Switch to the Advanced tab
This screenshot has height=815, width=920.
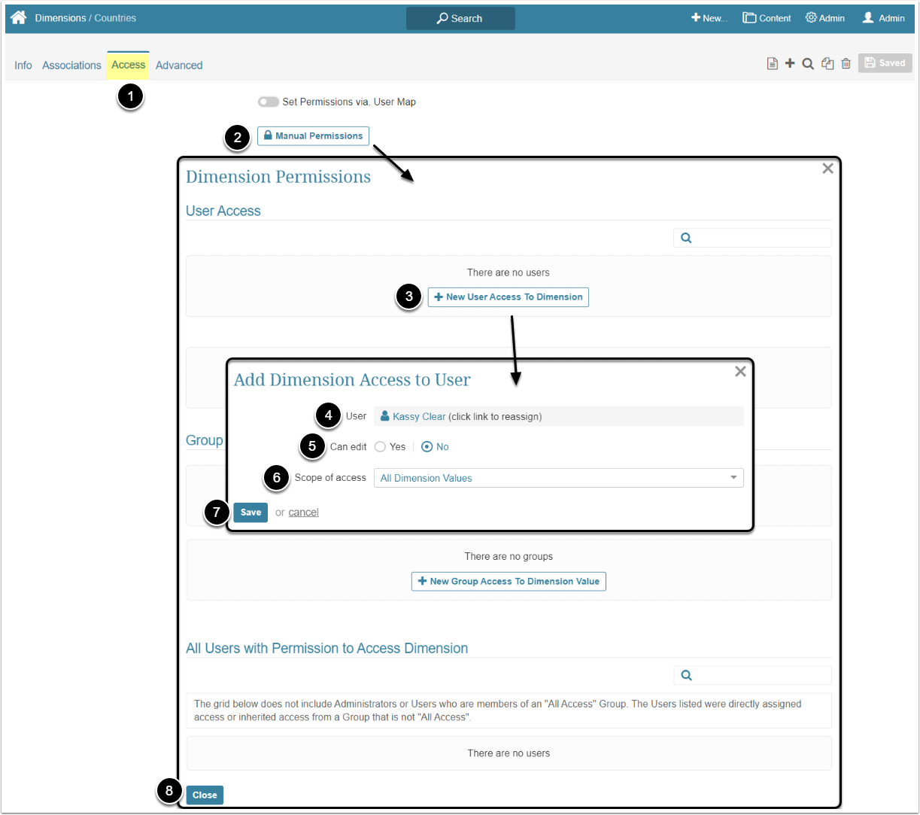coord(179,65)
